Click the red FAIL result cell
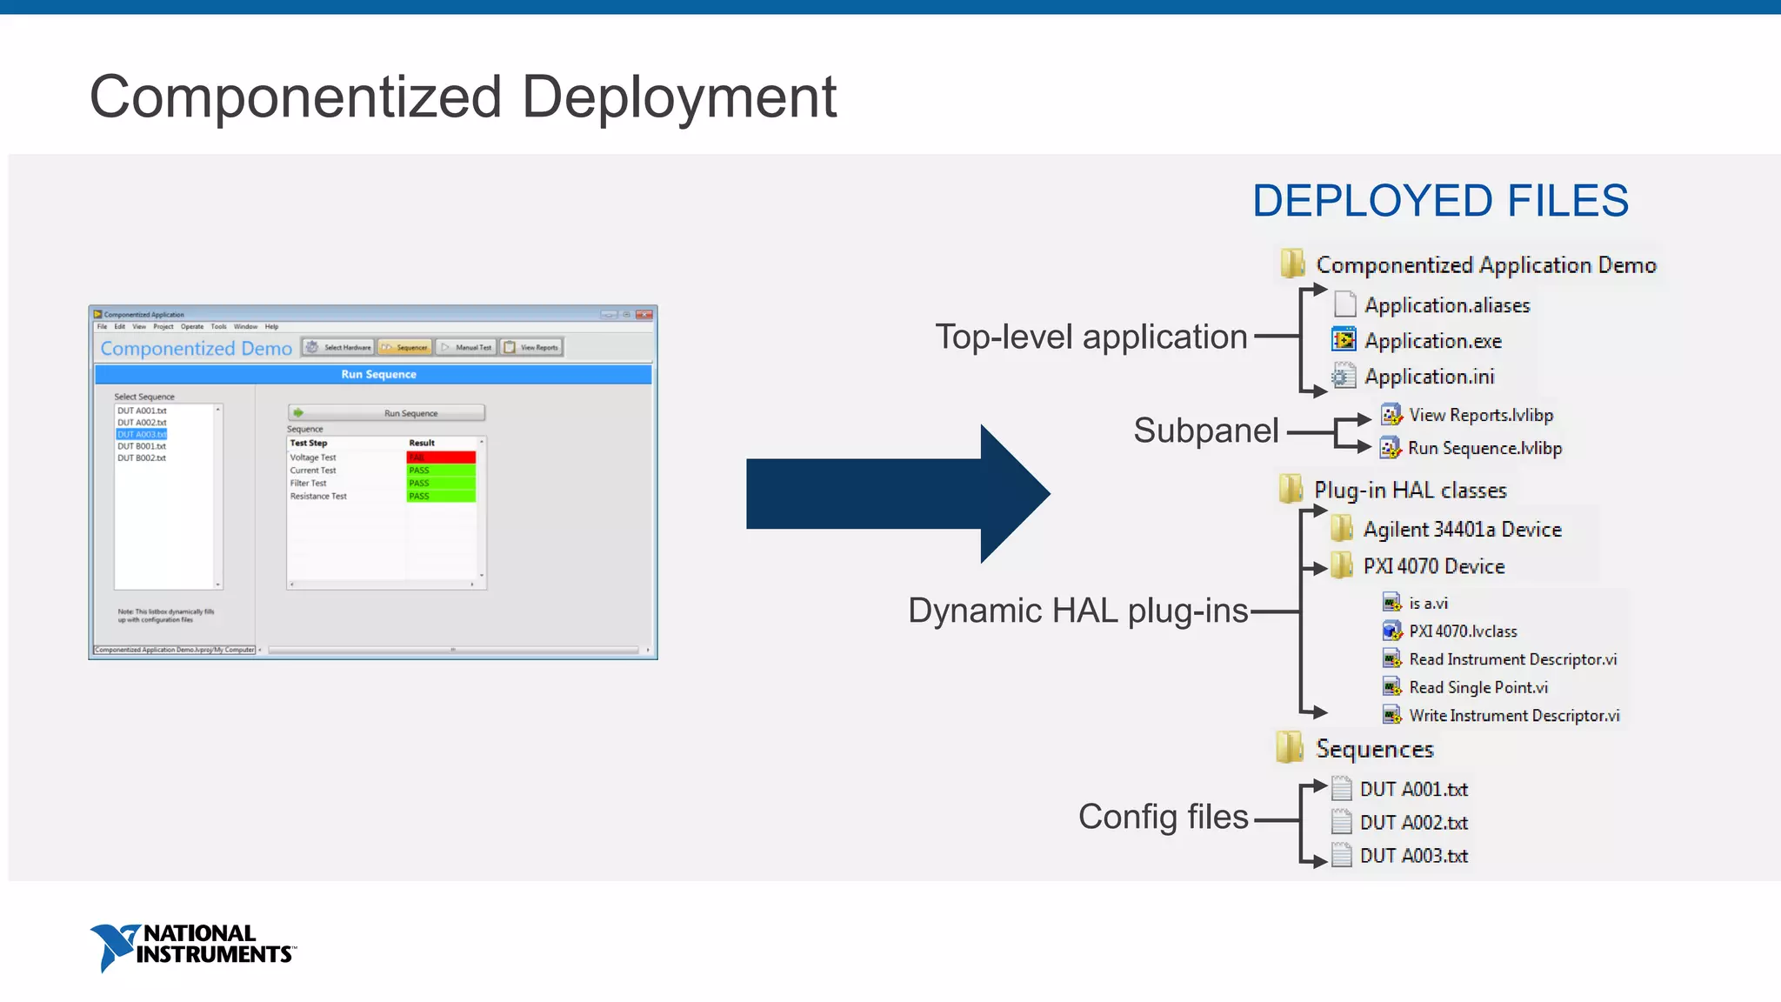1781x1002 pixels. pyautogui.click(x=441, y=458)
